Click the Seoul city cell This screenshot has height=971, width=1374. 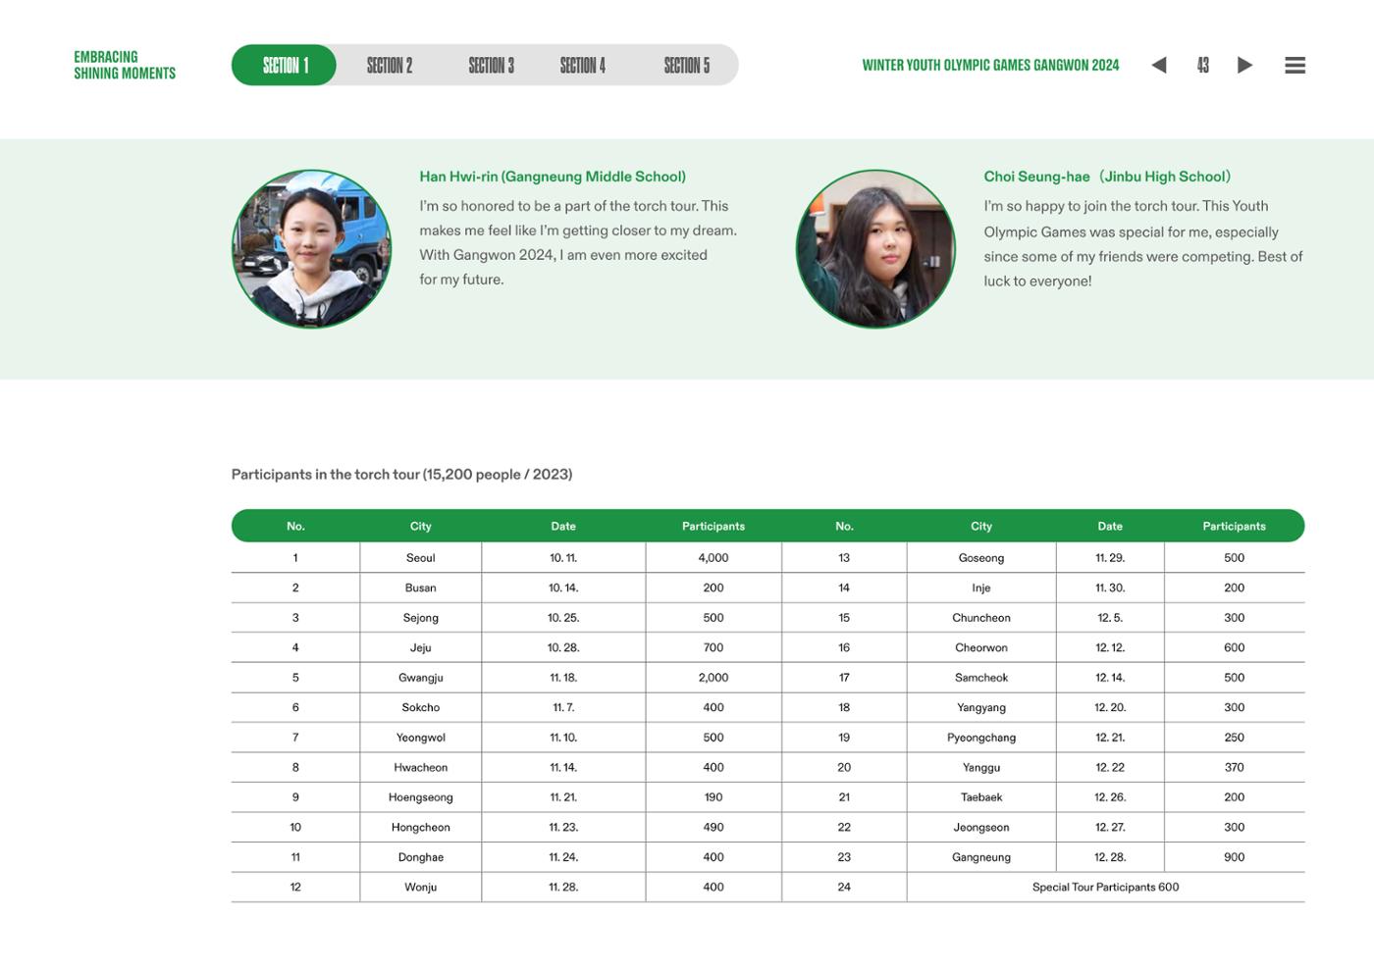[x=421, y=557]
